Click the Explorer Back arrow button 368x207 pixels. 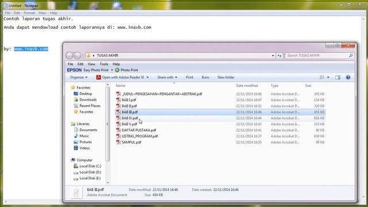click(70, 55)
